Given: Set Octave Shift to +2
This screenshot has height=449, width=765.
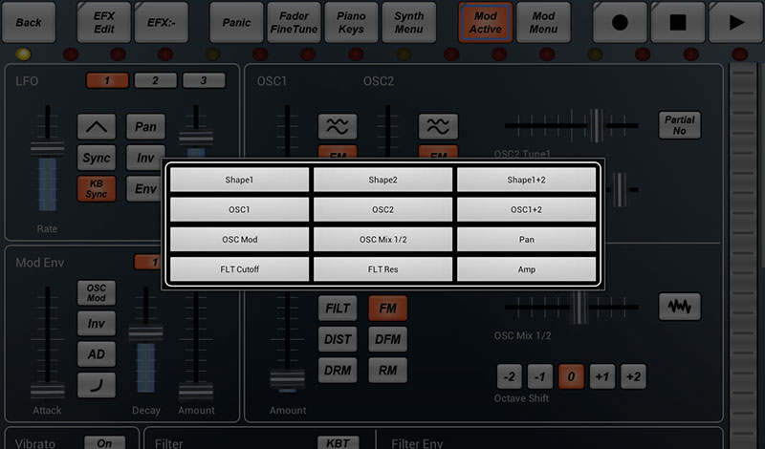Looking at the screenshot, I should tap(633, 376).
